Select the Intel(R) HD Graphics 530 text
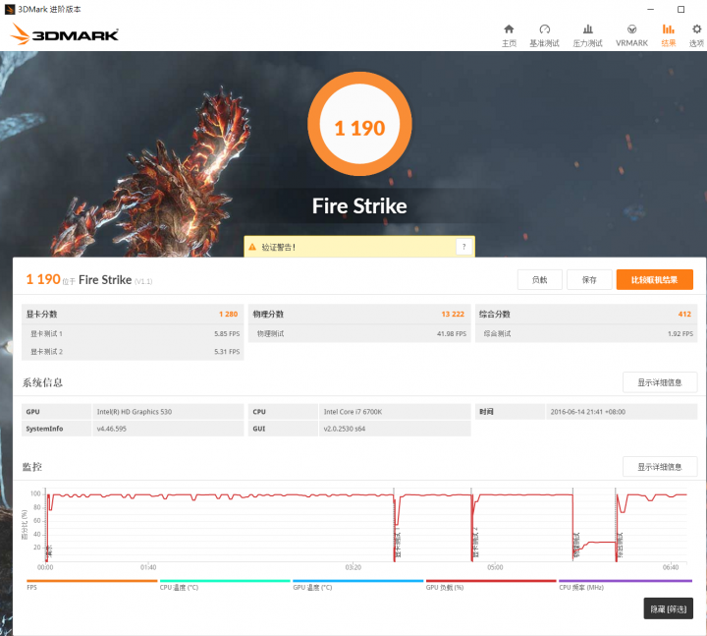Image resolution: width=707 pixels, height=636 pixels. tap(135, 412)
